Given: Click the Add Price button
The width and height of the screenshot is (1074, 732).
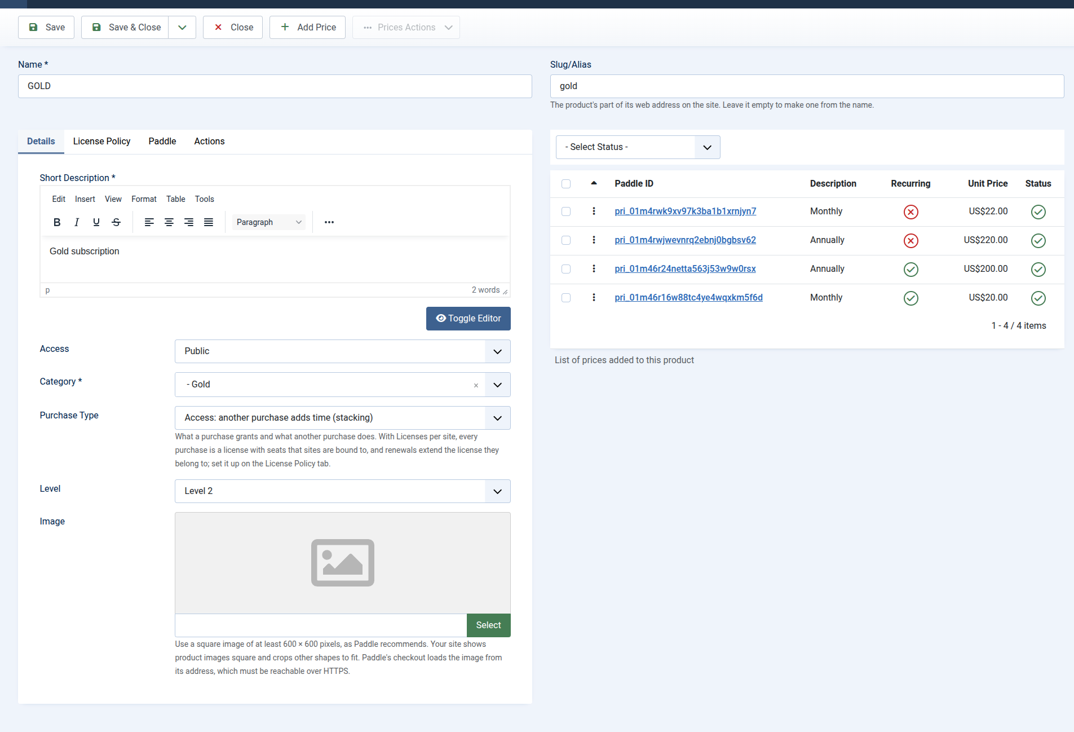Looking at the screenshot, I should pos(307,28).
